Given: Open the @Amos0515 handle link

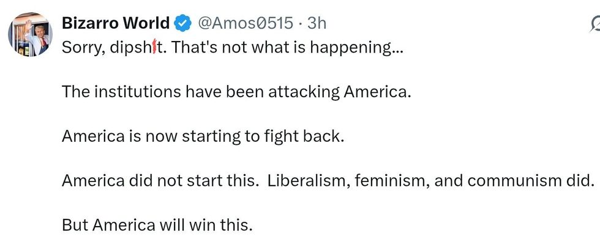Looking at the screenshot, I should [245, 24].
